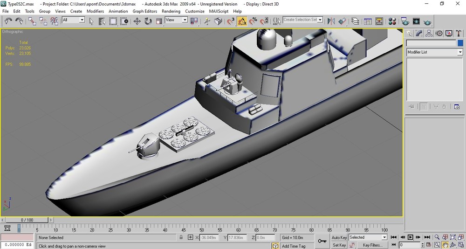
Task: Click the X coordinate field
Action: tap(209, 237)
